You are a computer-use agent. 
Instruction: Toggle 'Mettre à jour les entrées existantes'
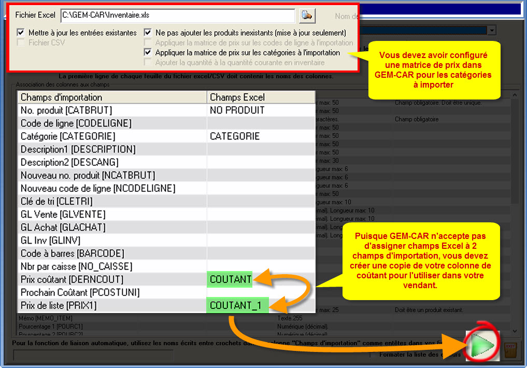[21, 33]
